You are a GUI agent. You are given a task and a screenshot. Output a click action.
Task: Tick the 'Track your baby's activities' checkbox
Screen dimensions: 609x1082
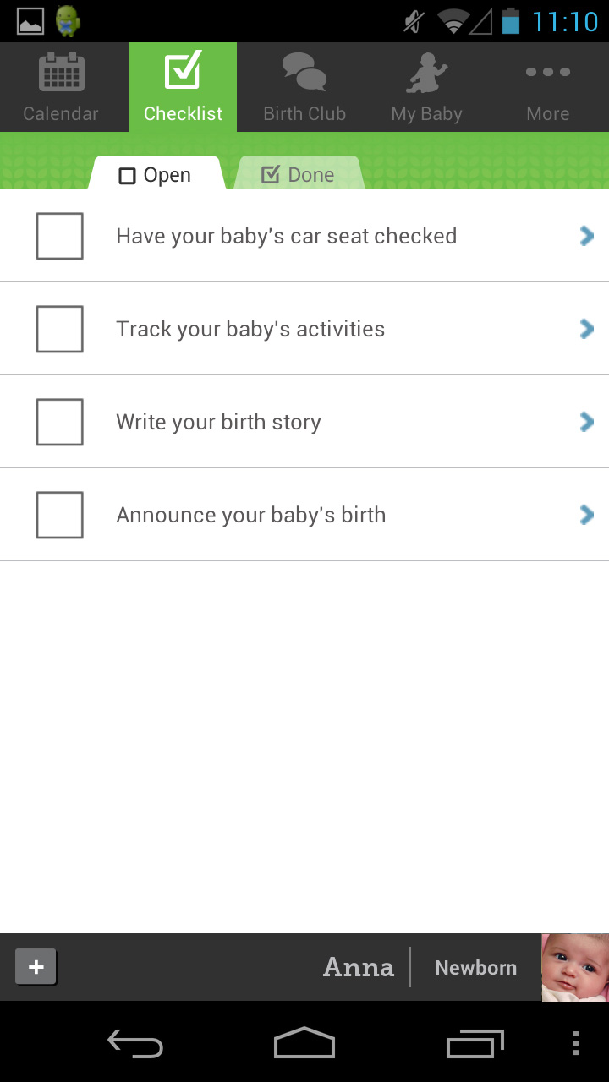click(x=60, y=329)
